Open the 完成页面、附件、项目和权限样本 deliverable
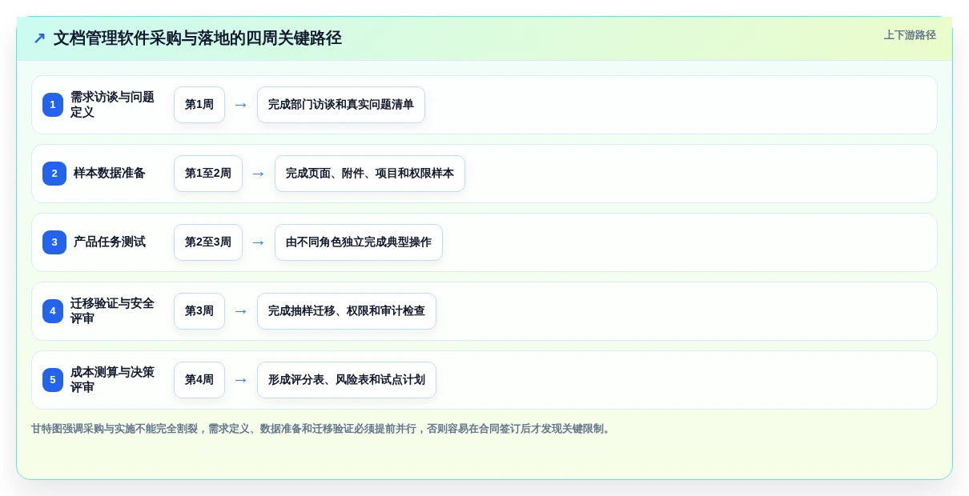The width and height of the screenshot is (969, 496). tap(370, 174)
